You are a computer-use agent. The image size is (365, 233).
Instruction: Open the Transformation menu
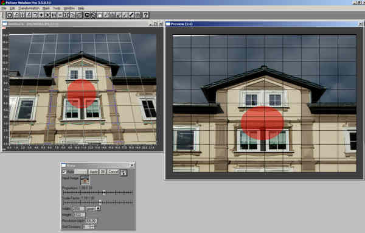click(29, 8)
